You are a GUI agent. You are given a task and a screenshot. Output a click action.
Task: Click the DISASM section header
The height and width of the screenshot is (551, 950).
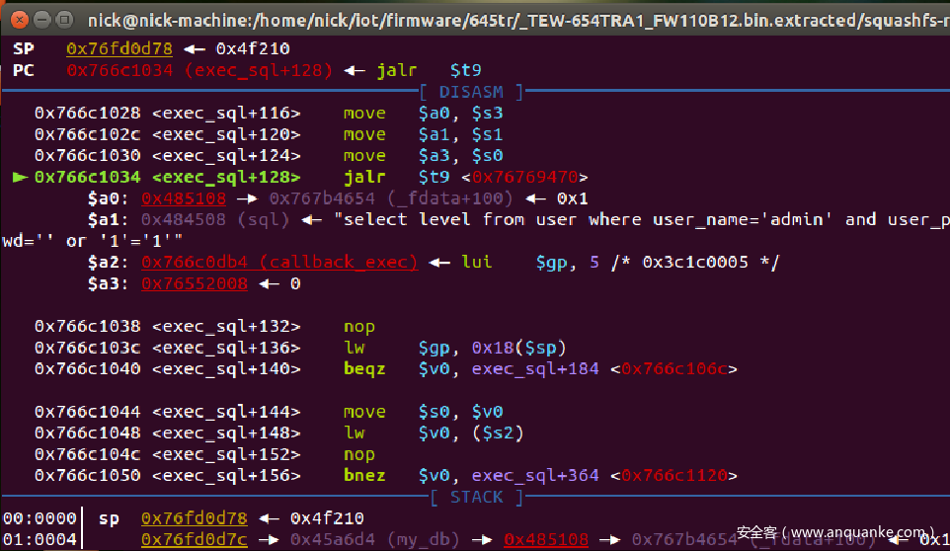coord(471,92)
